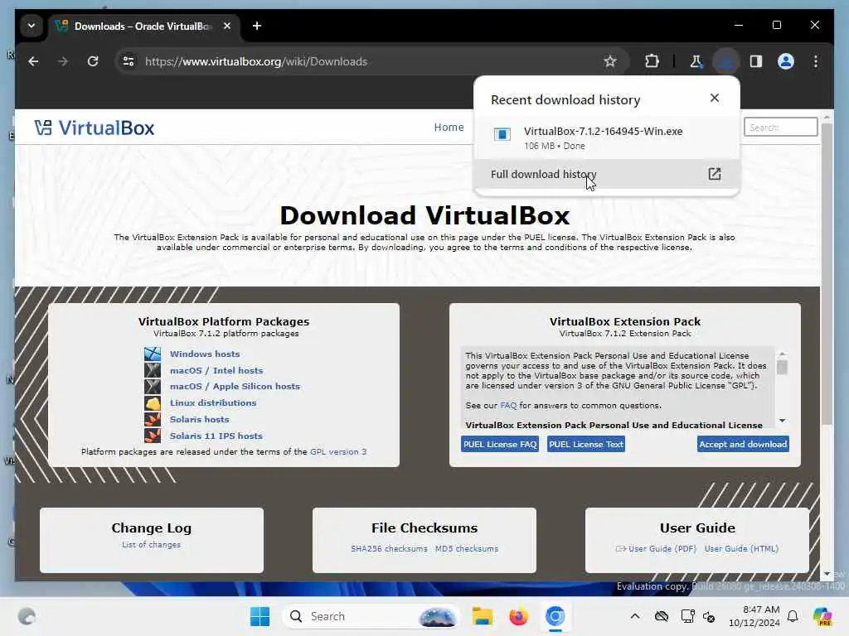849x636 pixels.
Task: Expand the tab search dropdown
Action: [32, 26]
